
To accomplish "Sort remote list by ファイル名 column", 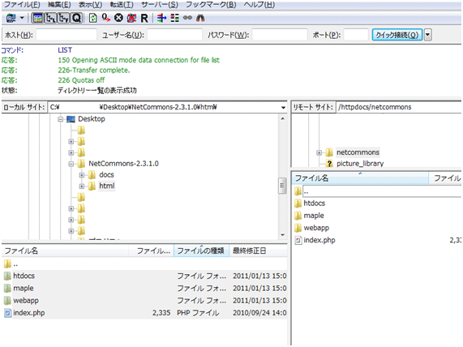I will click(360, 178).
